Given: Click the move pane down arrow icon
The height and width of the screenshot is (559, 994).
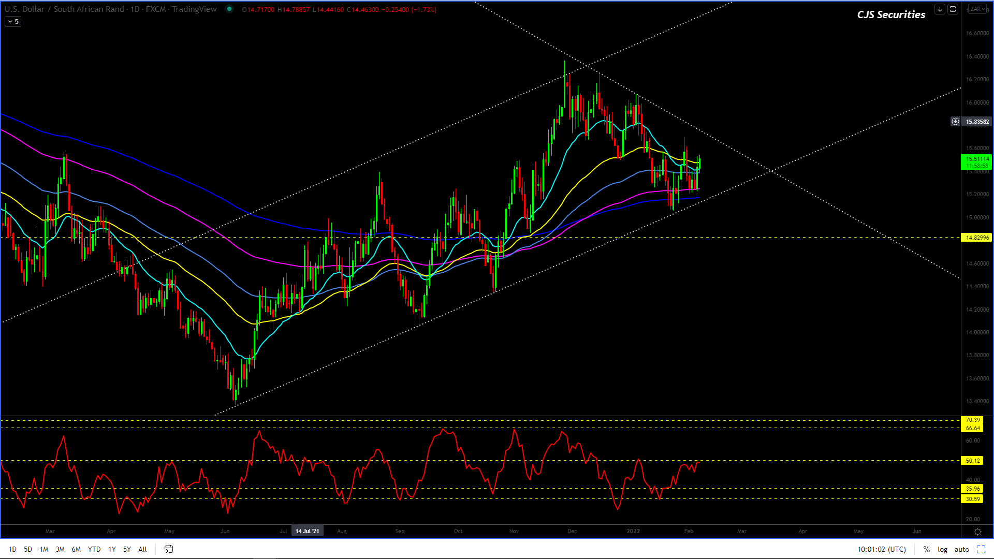Looking at the screenshot, I should pyautogui.click(x=940, y=9).
